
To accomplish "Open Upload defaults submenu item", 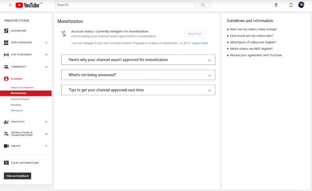I will (x=20, y=99).
